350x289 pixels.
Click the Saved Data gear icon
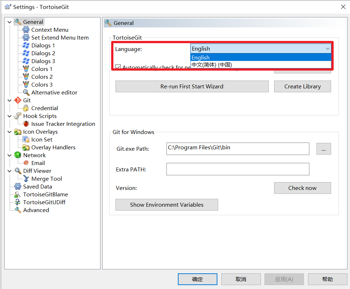pyautogui.click(x=18, y=186)
